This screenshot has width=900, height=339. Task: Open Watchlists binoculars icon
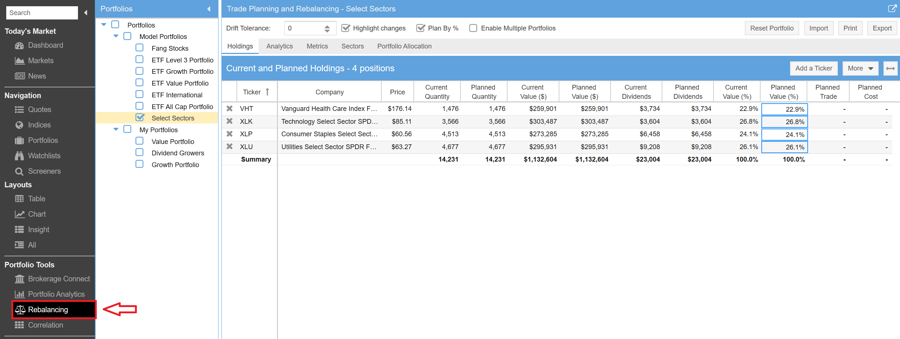point(19,156)
